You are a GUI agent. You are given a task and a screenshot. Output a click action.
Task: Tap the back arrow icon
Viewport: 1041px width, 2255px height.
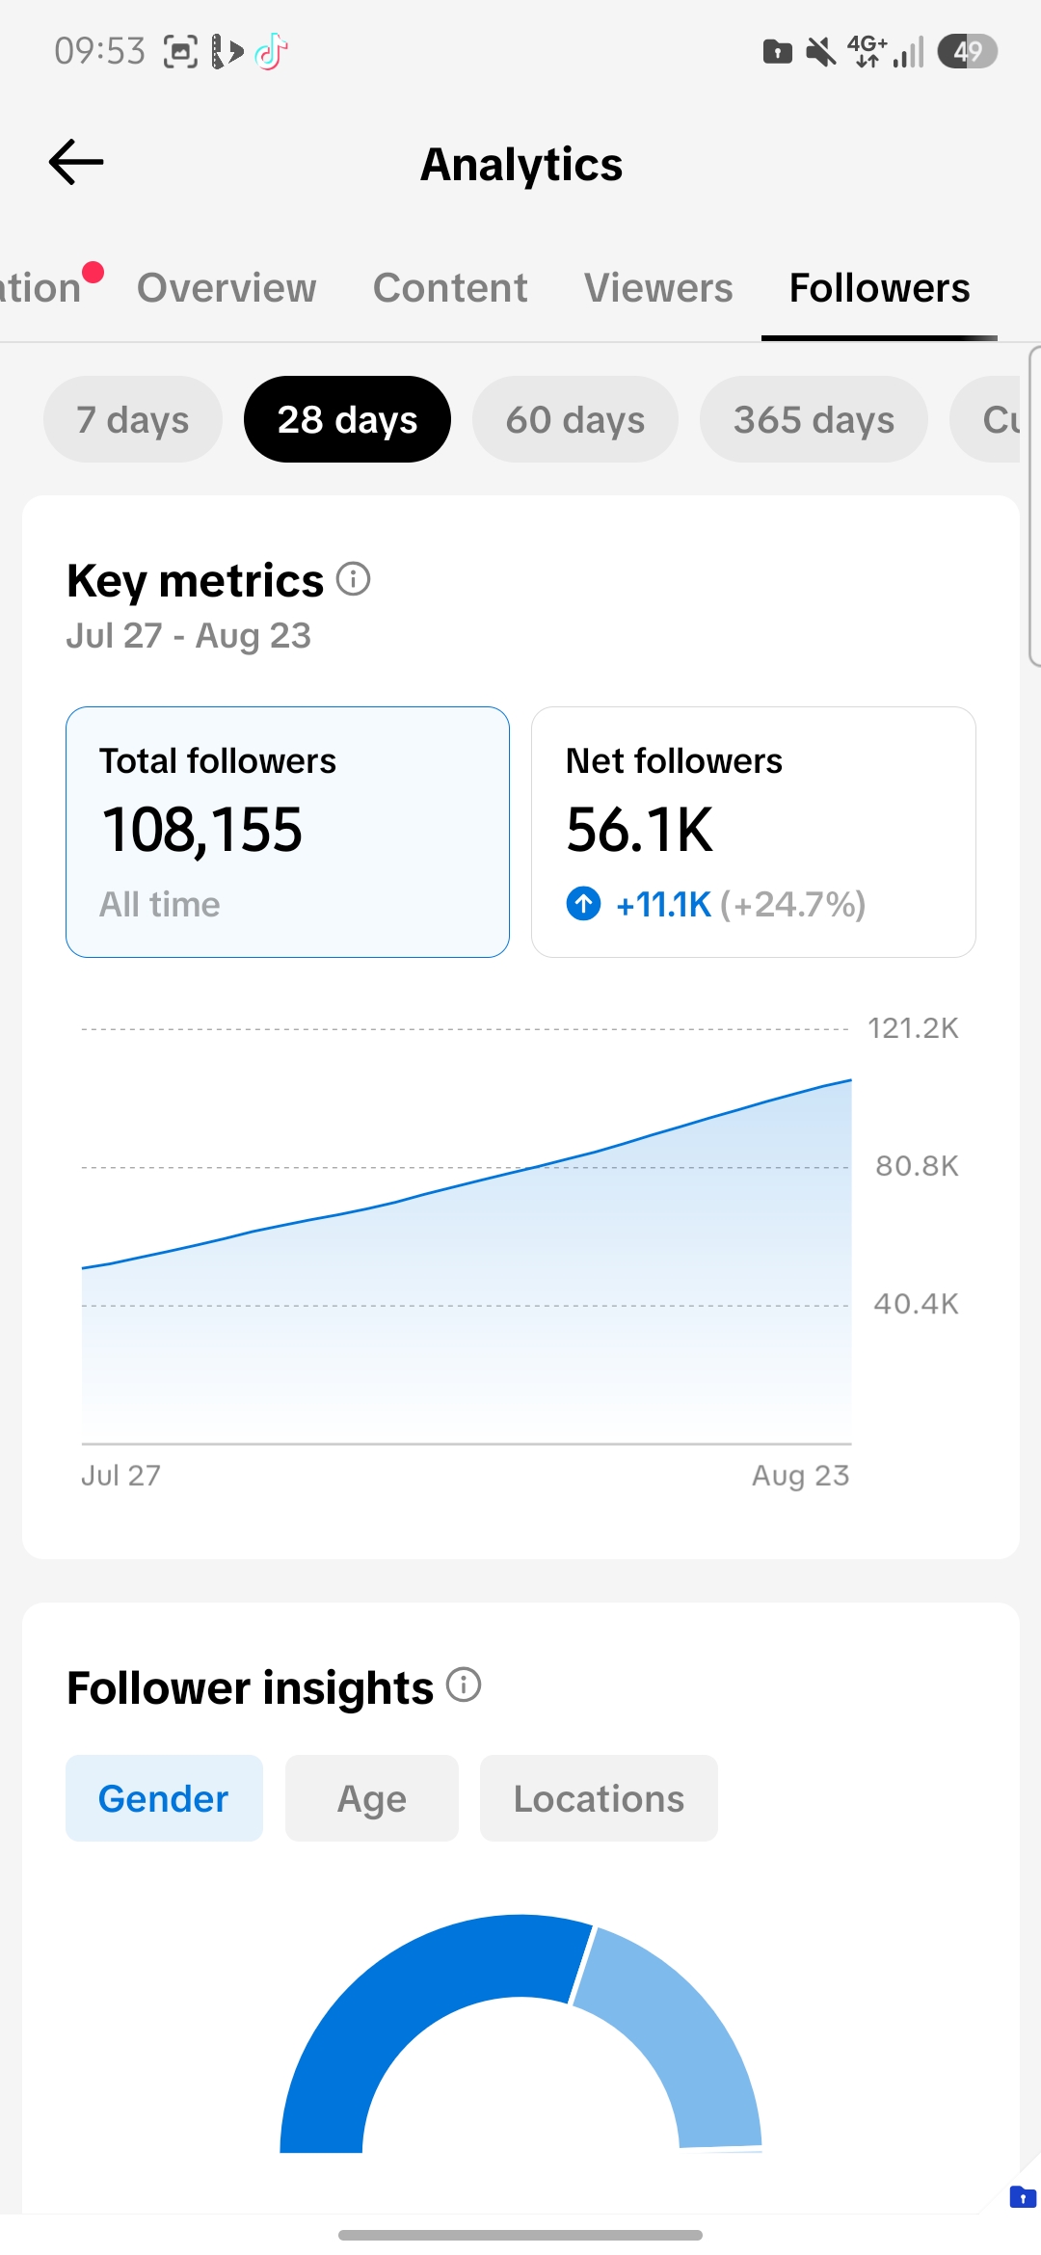pos(76,162)
